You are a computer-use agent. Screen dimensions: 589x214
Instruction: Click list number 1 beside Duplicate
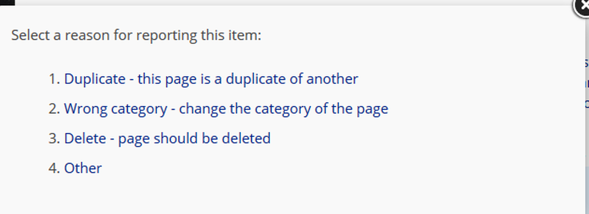tap(54, 79)
